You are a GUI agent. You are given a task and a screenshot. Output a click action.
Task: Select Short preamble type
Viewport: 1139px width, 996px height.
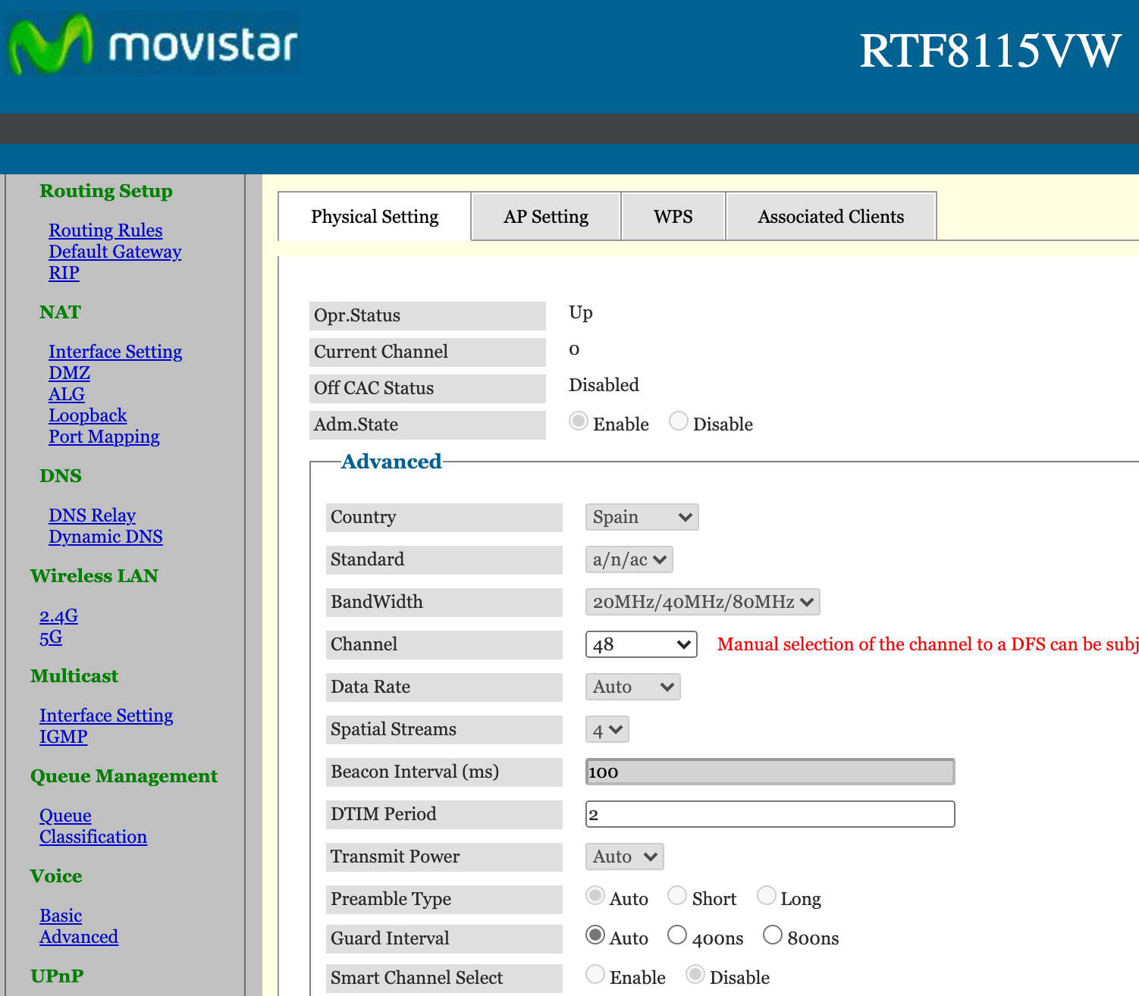pos(676,895)
